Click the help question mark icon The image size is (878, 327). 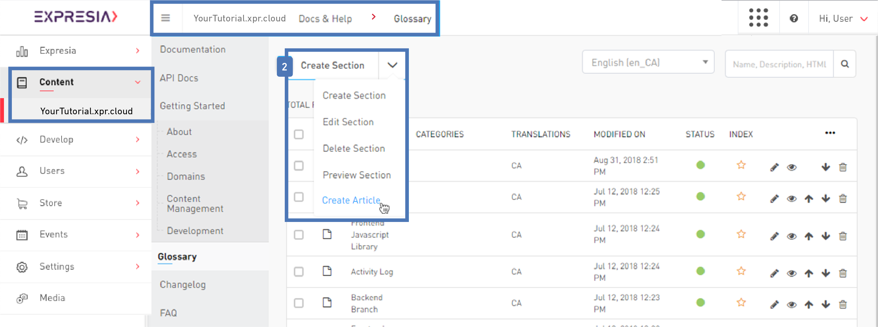[793, 18]
